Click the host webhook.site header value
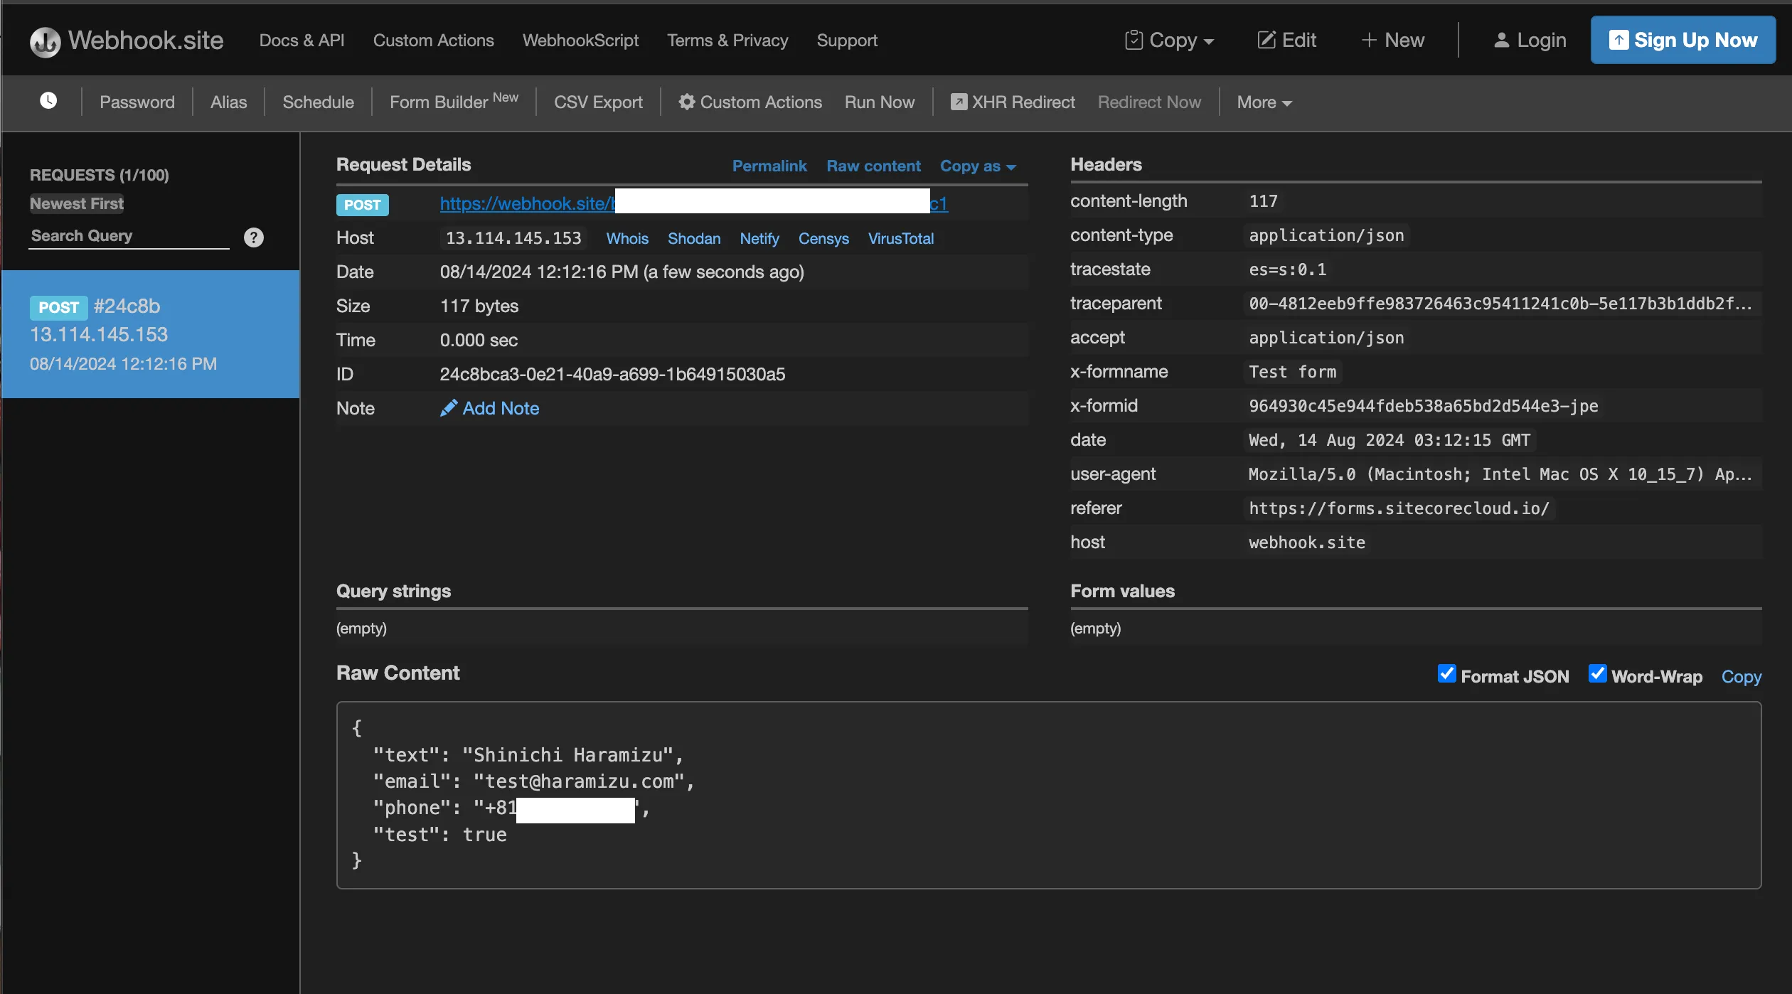The image size is (1792, 994). 1306,543
